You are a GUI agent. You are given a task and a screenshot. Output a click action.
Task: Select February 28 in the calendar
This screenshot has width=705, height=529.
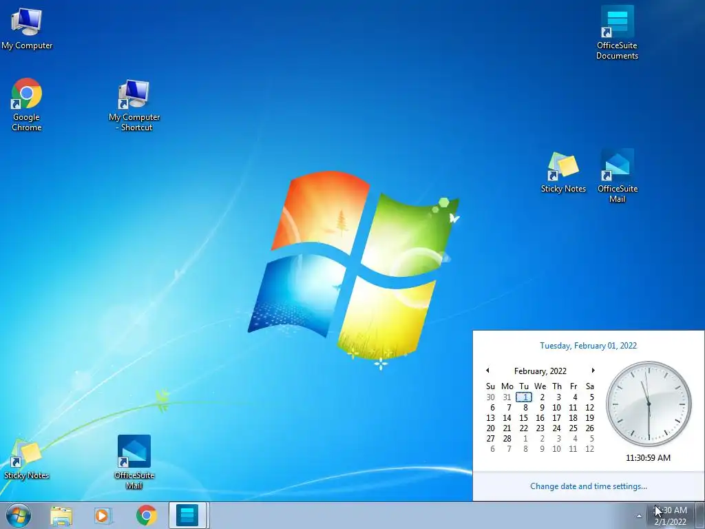coord(507,439)
